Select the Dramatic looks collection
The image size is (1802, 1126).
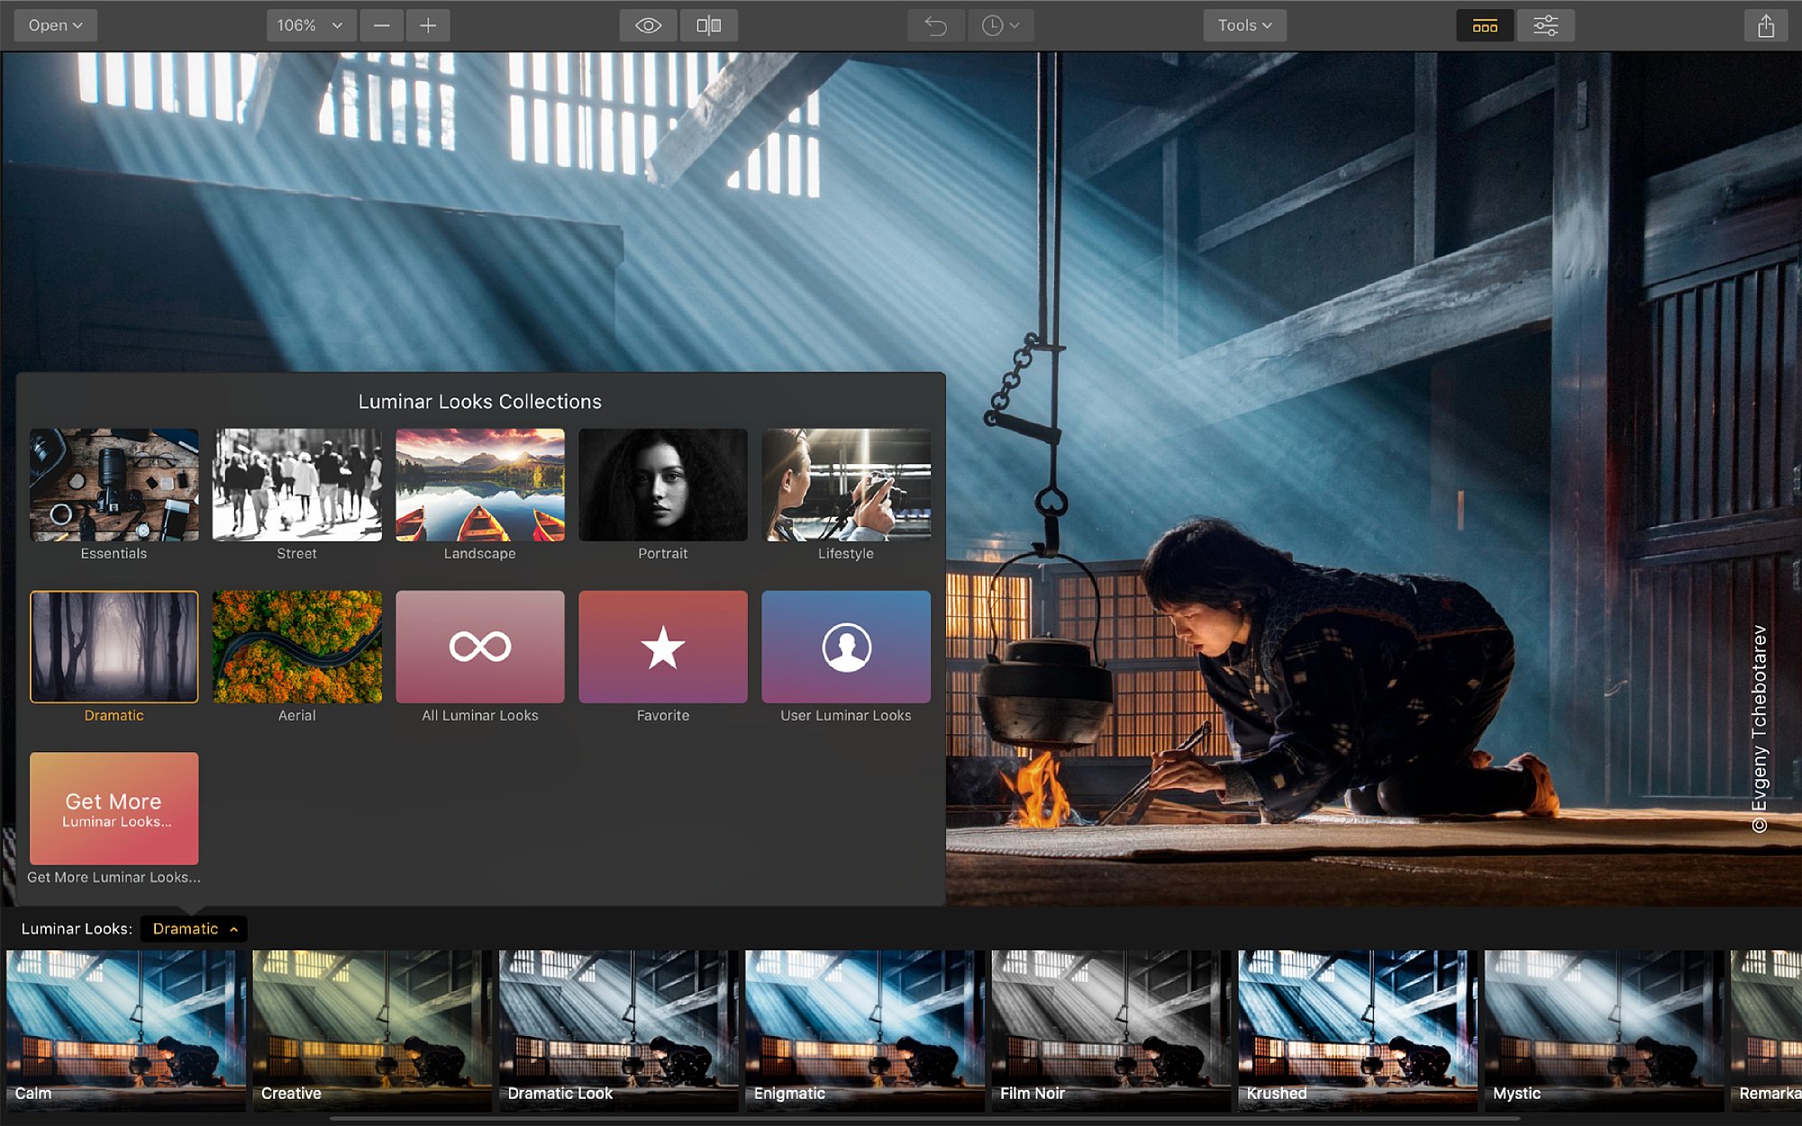pyautogui.click(x=114, y=647)
